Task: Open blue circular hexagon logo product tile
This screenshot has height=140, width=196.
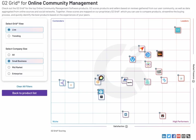Action: [148, 55]
